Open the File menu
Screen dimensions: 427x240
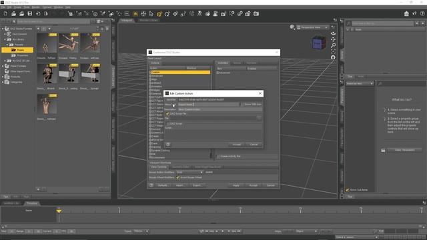coord(3,7)
